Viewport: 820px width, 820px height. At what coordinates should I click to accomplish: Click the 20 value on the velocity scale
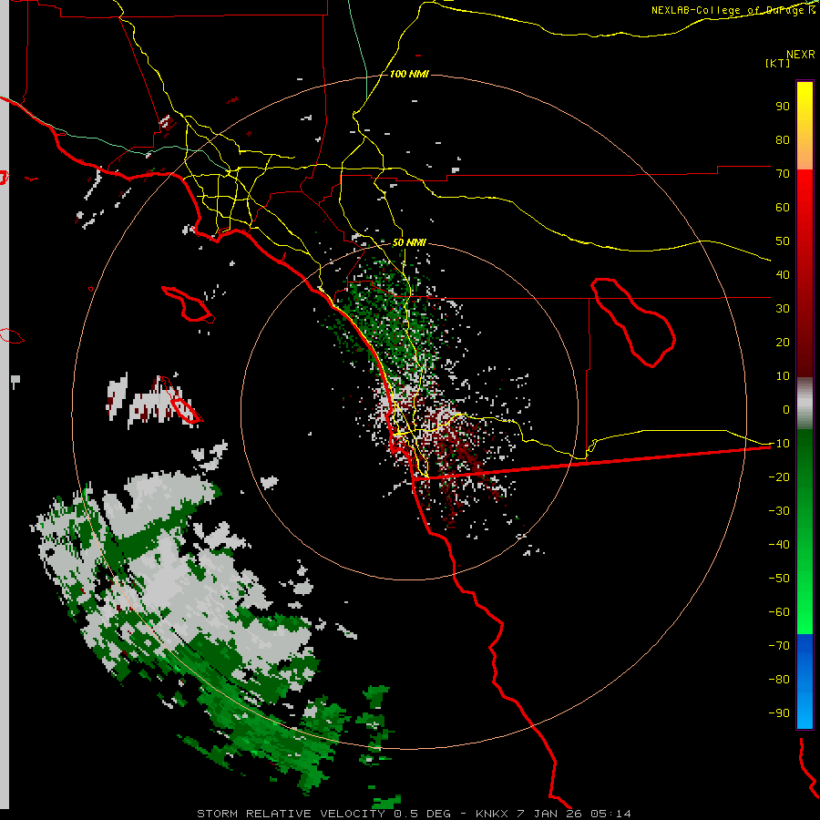[783, 342]
